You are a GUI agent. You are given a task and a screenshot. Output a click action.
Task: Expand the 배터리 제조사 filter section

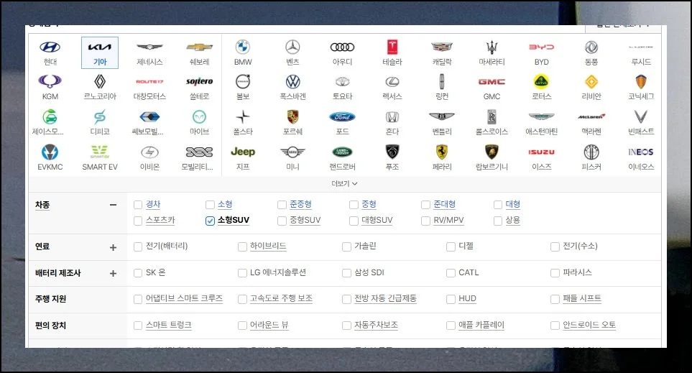113,273
